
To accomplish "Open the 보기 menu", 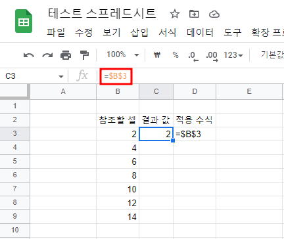I will pos(112,33).
